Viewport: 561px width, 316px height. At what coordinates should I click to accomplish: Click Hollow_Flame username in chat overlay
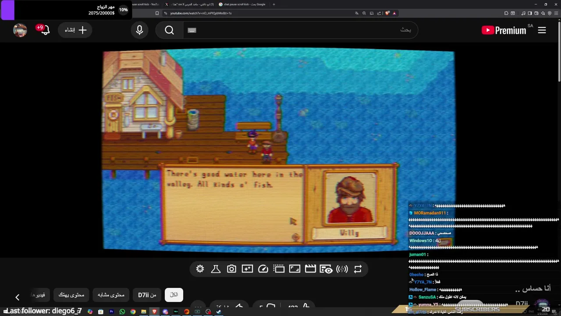point(423,290)
